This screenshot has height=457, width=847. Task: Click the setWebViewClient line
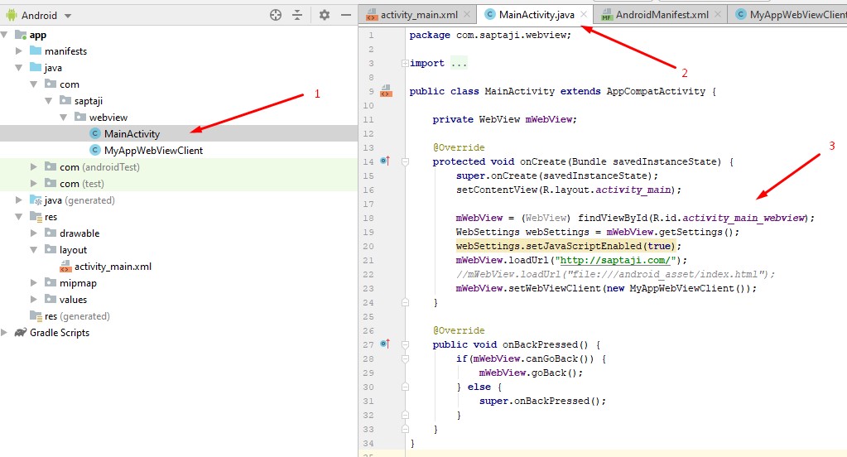[606, 288]
